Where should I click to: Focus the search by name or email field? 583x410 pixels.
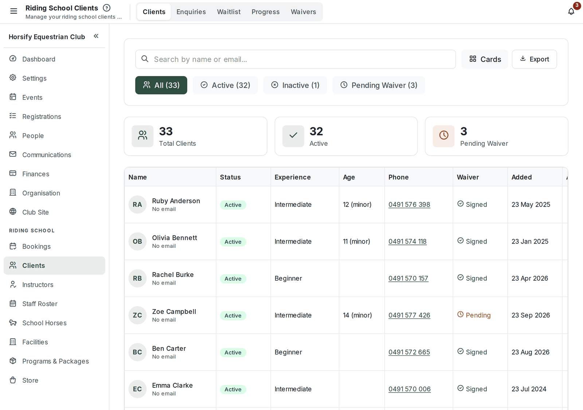(296, 59)
